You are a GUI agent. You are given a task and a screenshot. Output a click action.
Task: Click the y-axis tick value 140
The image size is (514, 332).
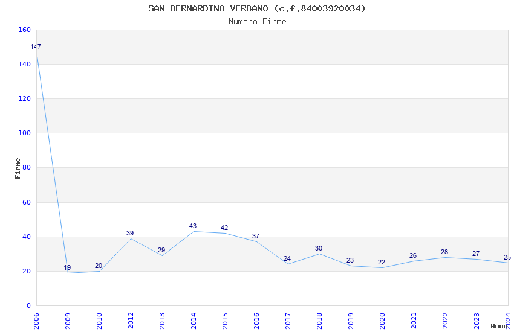click(x=25, y=65)
